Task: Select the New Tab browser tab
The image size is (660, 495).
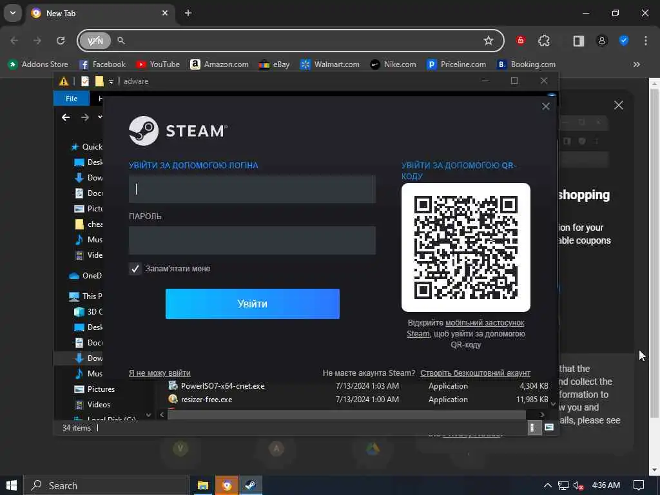Action: [99, 13]
